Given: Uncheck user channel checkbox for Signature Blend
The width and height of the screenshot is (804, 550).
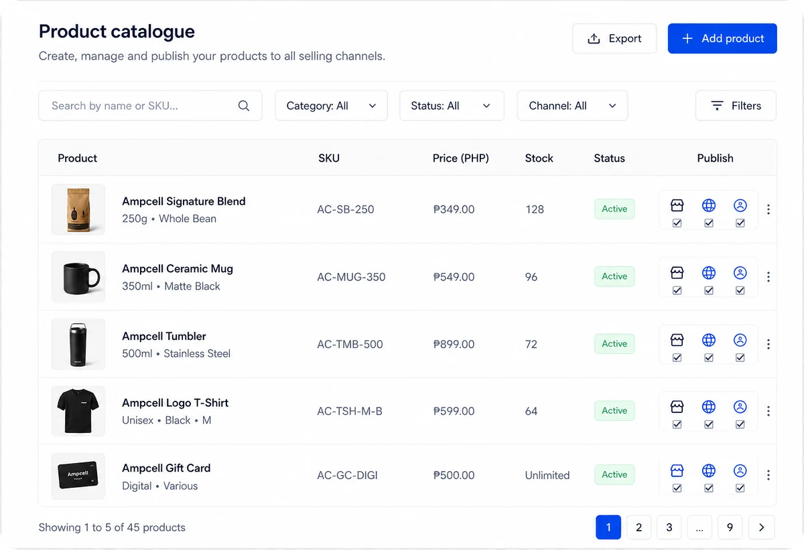Looking at the screenshot, I should (740, 223).
